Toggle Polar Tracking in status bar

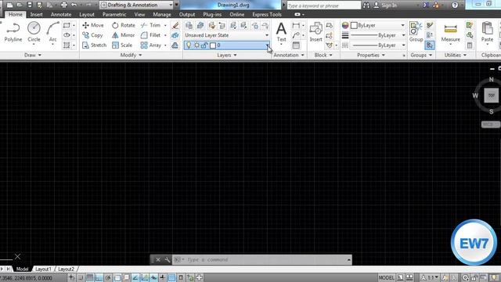click(x=108, y=277)
